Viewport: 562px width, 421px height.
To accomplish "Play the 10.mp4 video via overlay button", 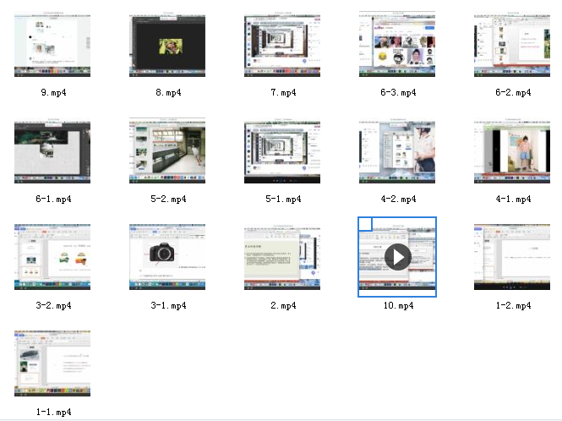I will [x=397, y=257].
